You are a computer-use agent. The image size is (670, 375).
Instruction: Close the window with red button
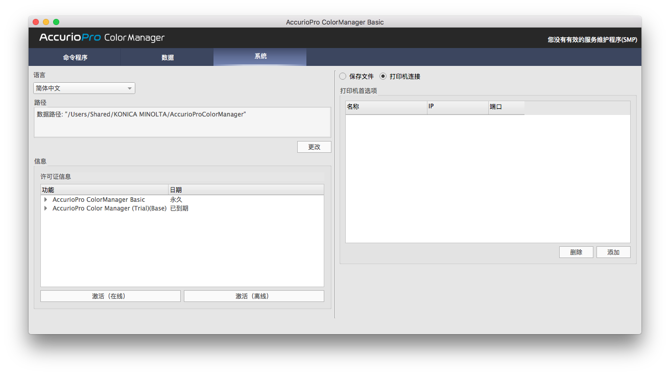pyautogui.click(x=36, y=22)
